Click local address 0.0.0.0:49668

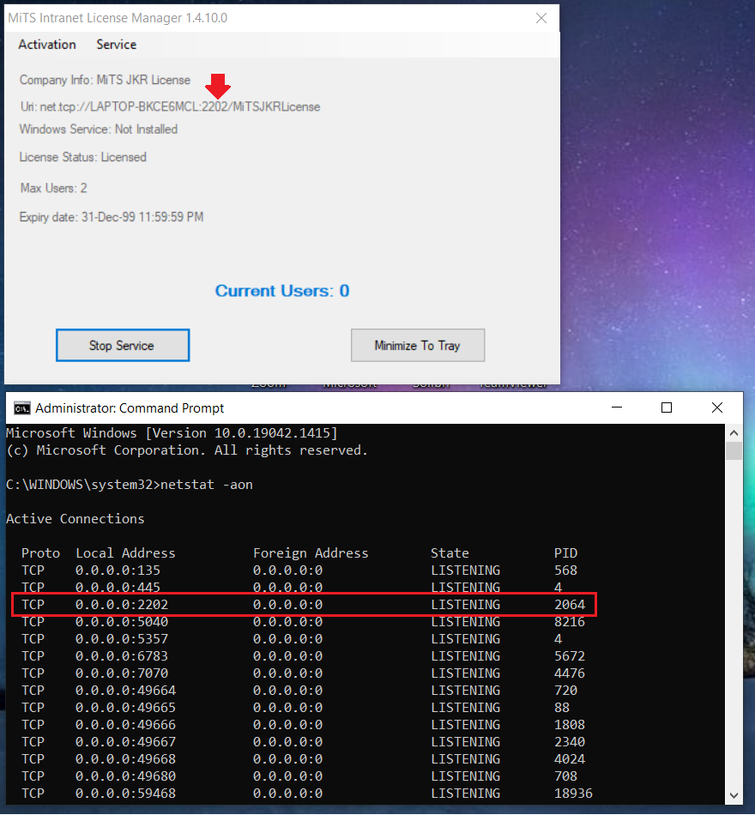(x=126, y=759)
